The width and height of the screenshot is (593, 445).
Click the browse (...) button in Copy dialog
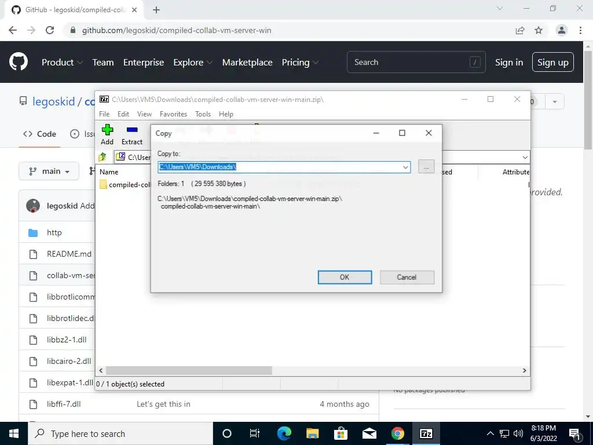click(x=426, y=166)
